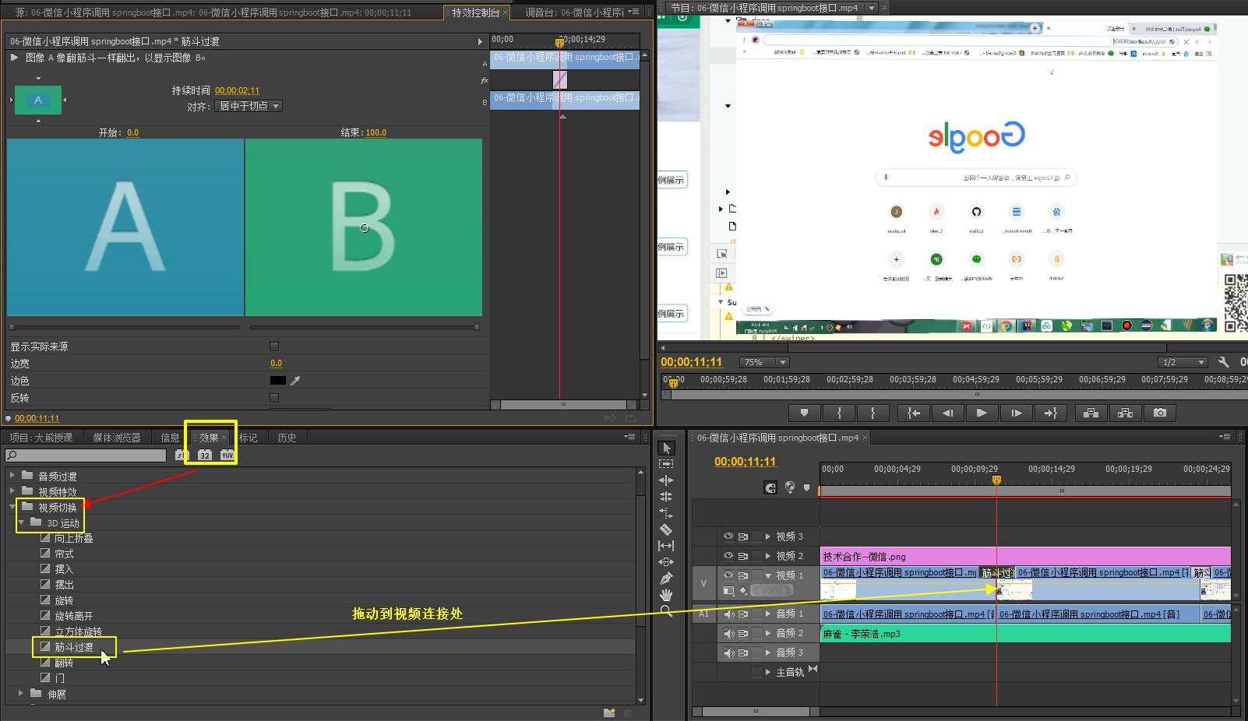Enable the 显示实际来源 checkbox

click(274, 346)
